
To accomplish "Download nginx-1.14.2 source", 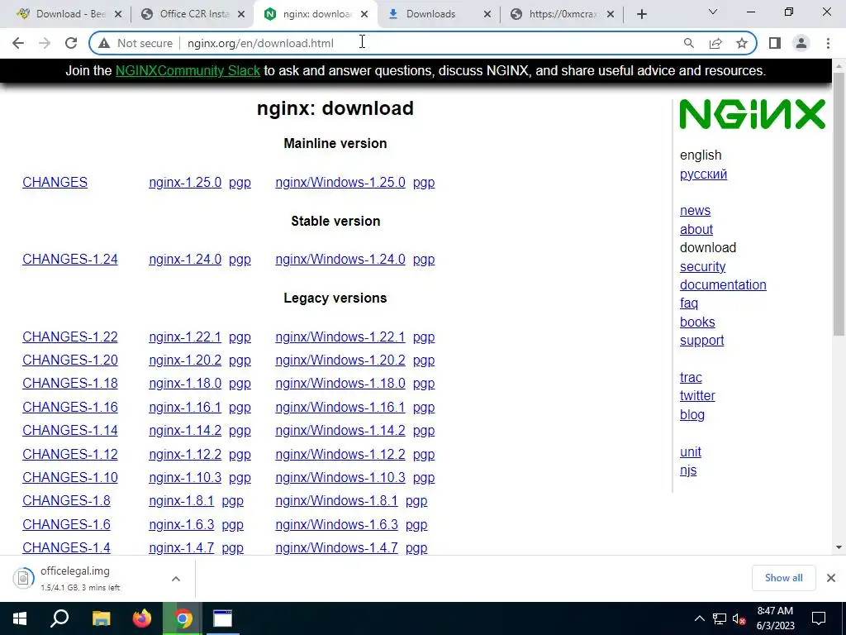I will (185, 430).
